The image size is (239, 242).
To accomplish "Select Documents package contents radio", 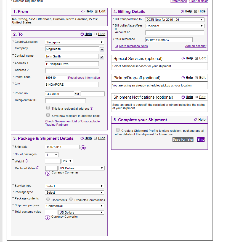I will 48,199.
